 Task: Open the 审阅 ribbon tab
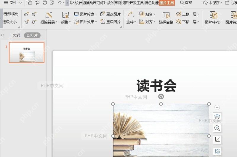point(118,3)
